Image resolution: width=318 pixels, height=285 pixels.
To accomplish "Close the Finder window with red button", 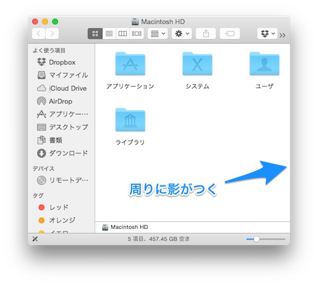I will (x=35, y=22).
